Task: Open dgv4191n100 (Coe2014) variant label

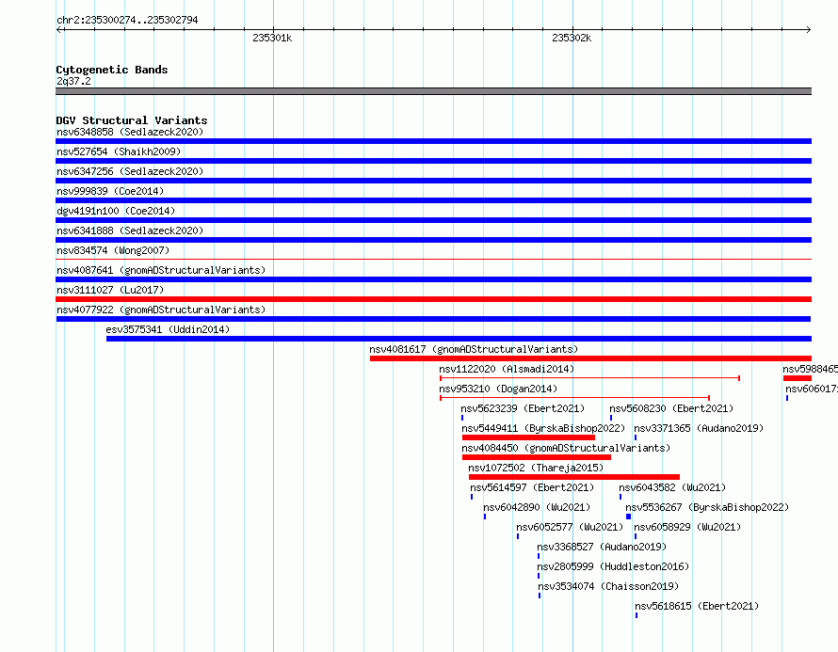Action: coord(116,211)
